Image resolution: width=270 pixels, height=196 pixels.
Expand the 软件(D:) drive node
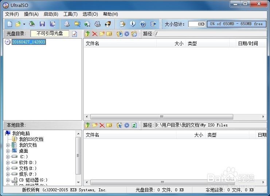pos(8,162)
